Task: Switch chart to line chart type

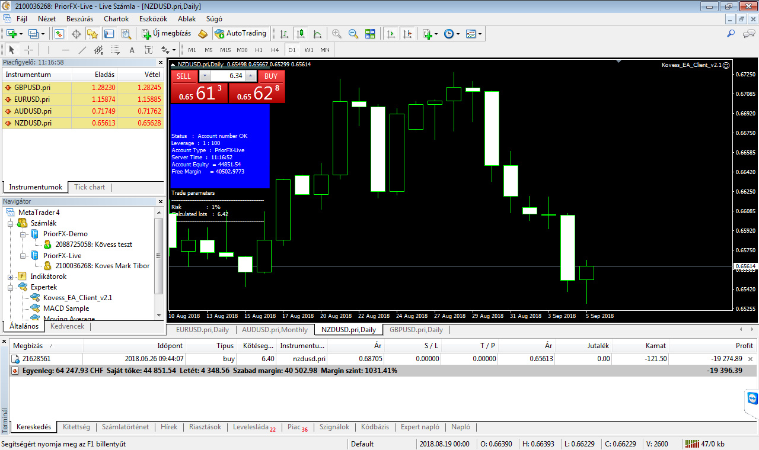Action: (317, 34)
